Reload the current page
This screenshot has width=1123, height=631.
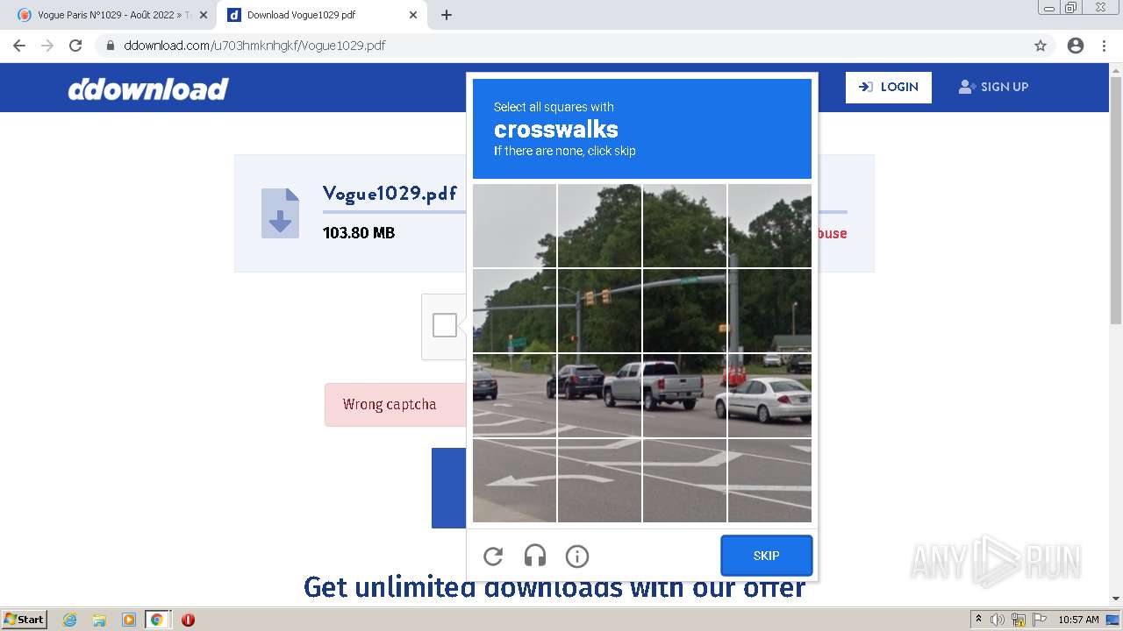coord(75,46)
